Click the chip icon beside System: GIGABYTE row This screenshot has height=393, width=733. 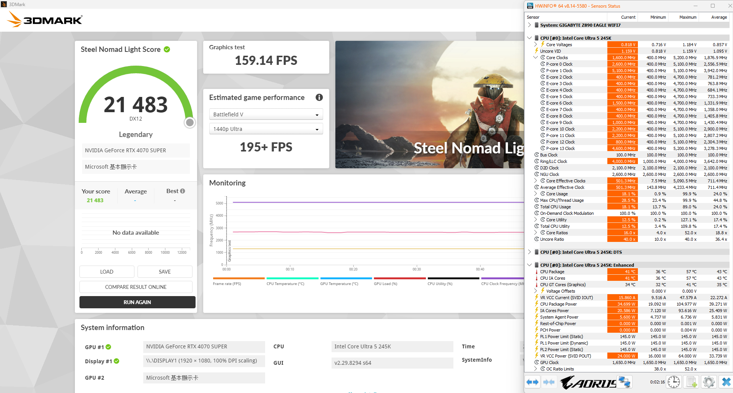(537, 25)
